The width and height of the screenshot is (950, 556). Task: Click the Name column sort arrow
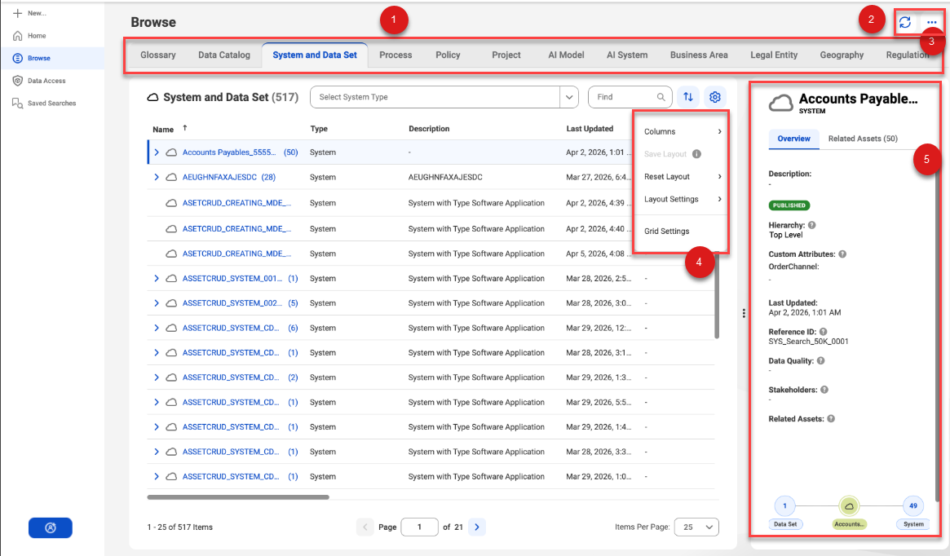pos(185,128)
